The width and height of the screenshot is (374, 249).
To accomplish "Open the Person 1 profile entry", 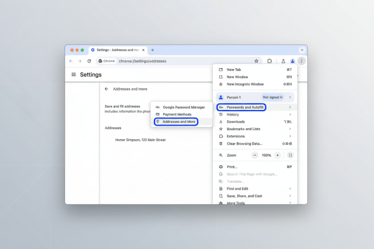I will coord(255,97).
